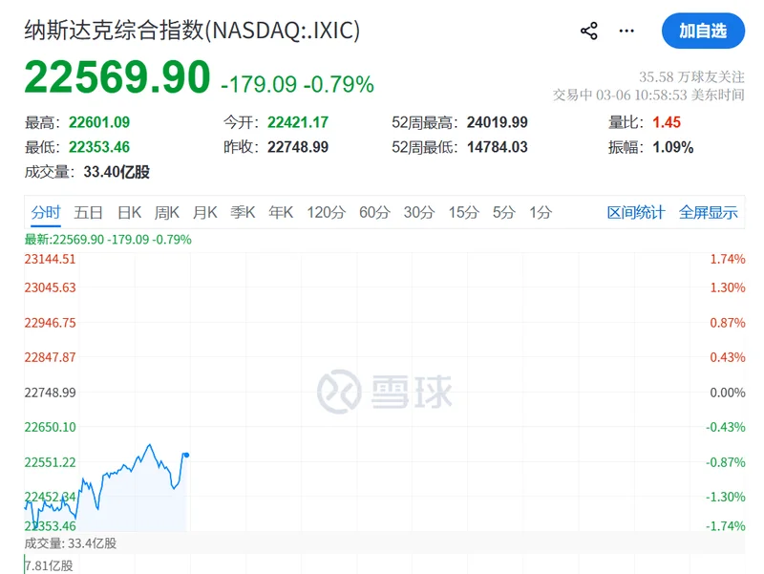Switch to 年K chart tab
Image resolution: width=764 pixels, height=574 pixels.
[281, 212]
